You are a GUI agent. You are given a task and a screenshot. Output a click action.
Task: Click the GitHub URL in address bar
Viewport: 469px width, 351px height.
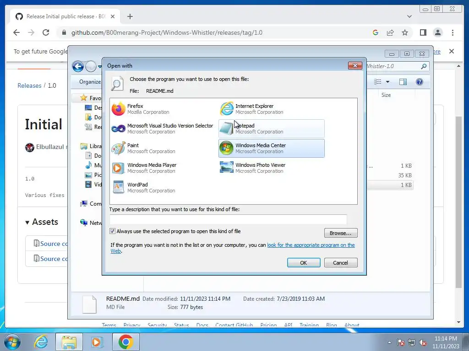[x=167, y=32]
